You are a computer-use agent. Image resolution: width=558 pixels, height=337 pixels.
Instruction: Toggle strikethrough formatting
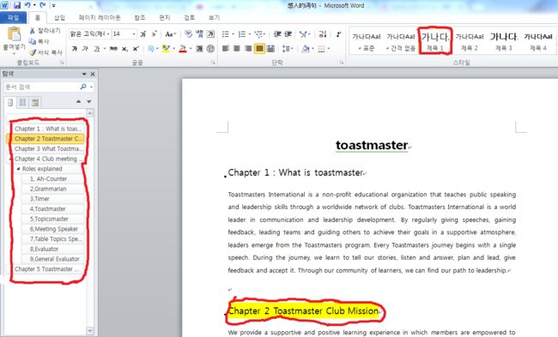pyautogui.click(x=113, y=49)
